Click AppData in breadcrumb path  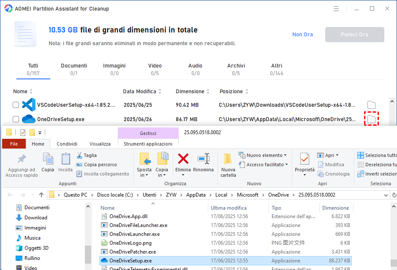pos(196,195)
